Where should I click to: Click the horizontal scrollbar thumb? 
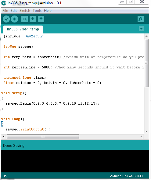(43, 137)
